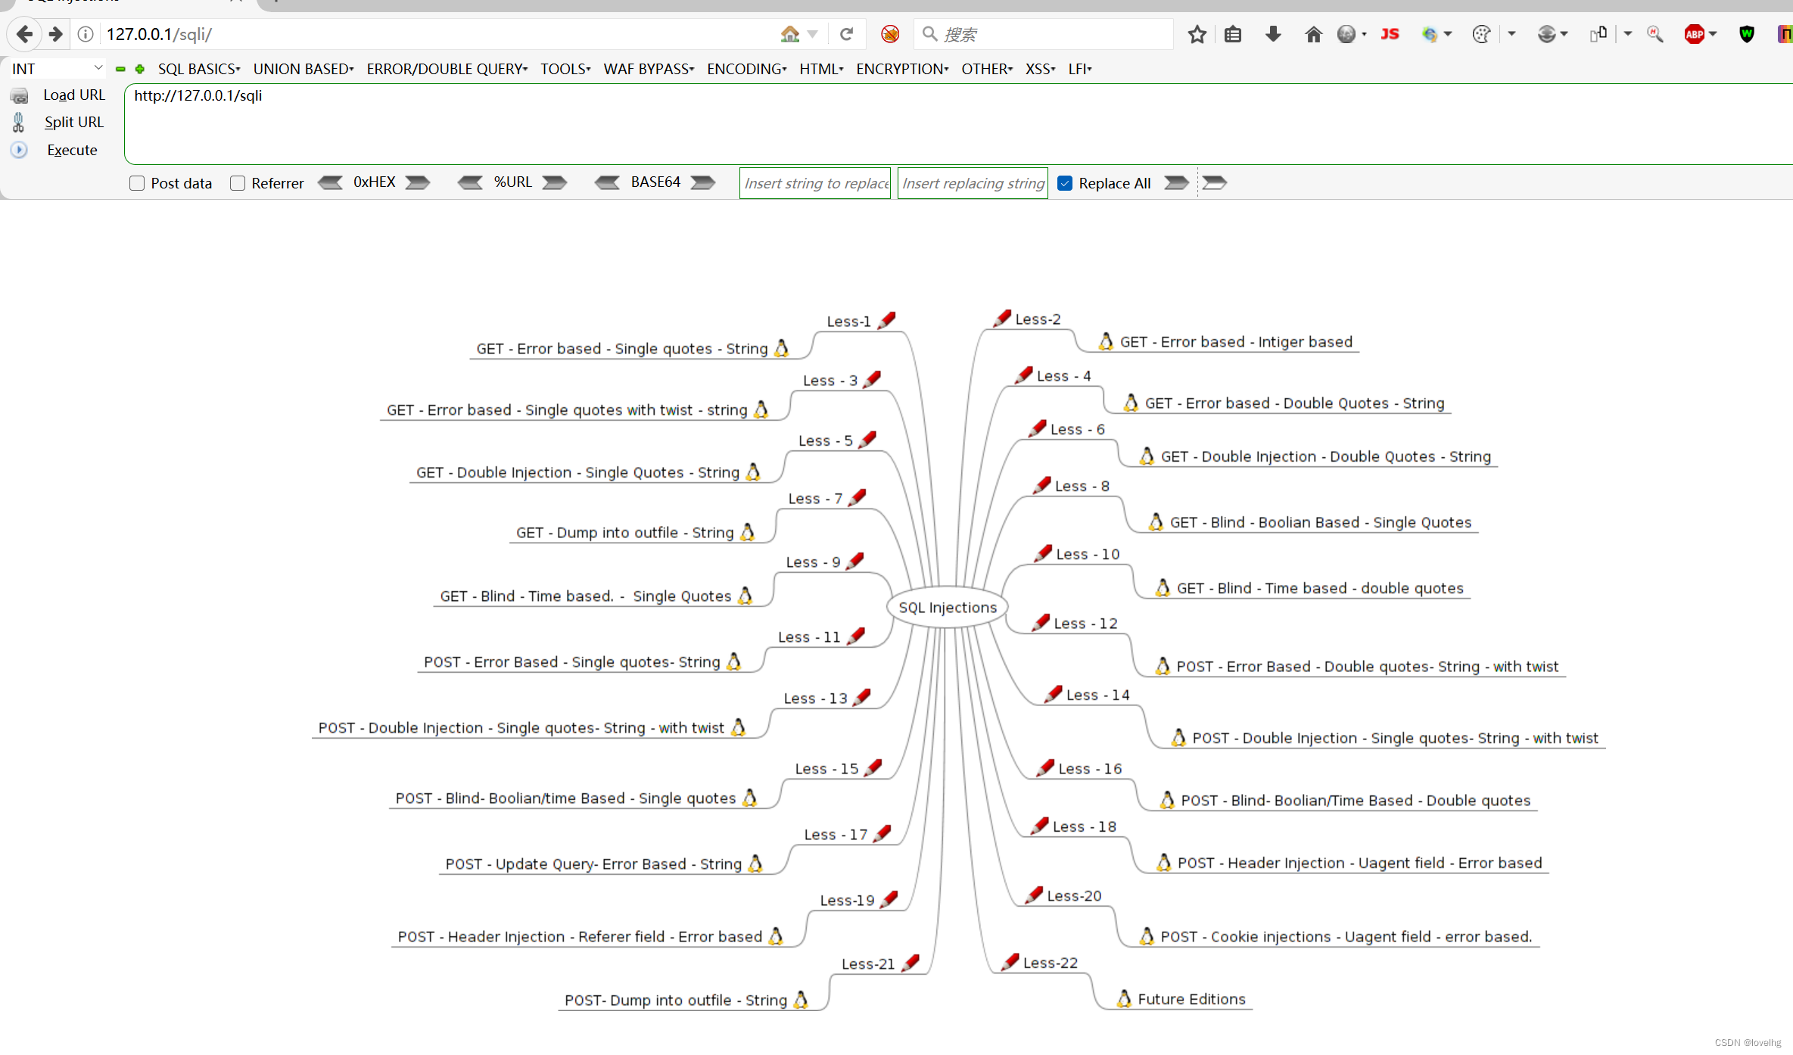Open the Less-1 lesson link

click(848, 322)
